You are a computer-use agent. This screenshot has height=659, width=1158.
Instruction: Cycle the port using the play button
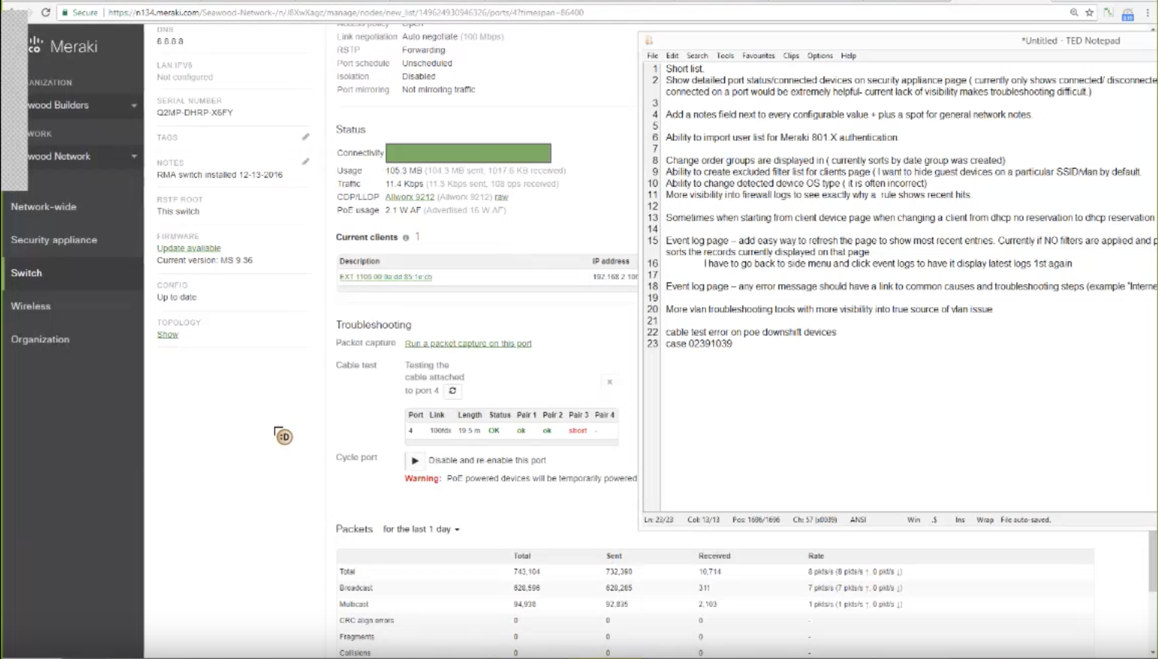(414, 460)
